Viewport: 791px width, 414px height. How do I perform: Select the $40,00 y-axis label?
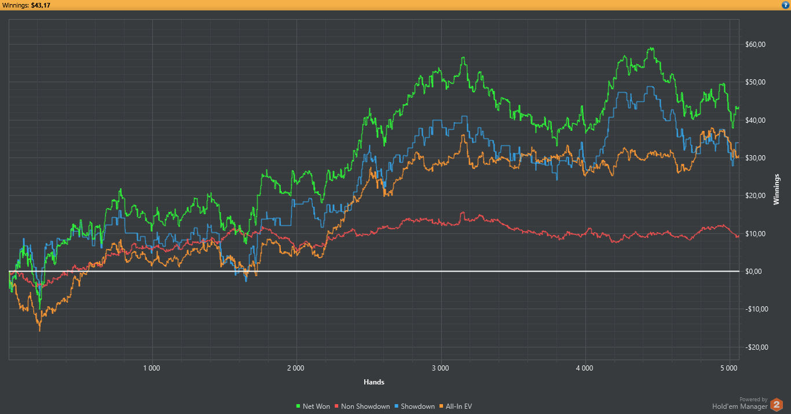pyautogui.click(x=756, y=120)
